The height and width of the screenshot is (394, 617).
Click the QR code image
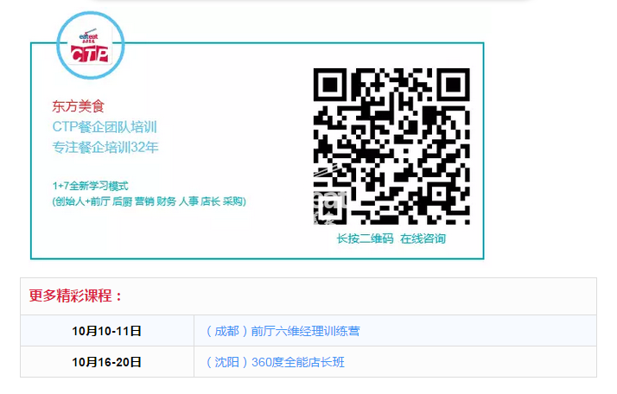[x=391, y=146]
